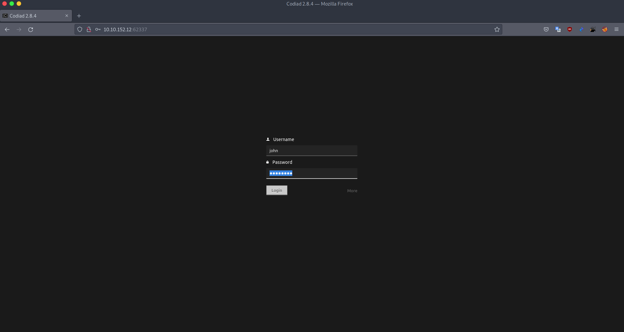Screen dimensions: 624x332
Task: Select the Codiad 2.8.4 tab
Action: pos(36,16)
